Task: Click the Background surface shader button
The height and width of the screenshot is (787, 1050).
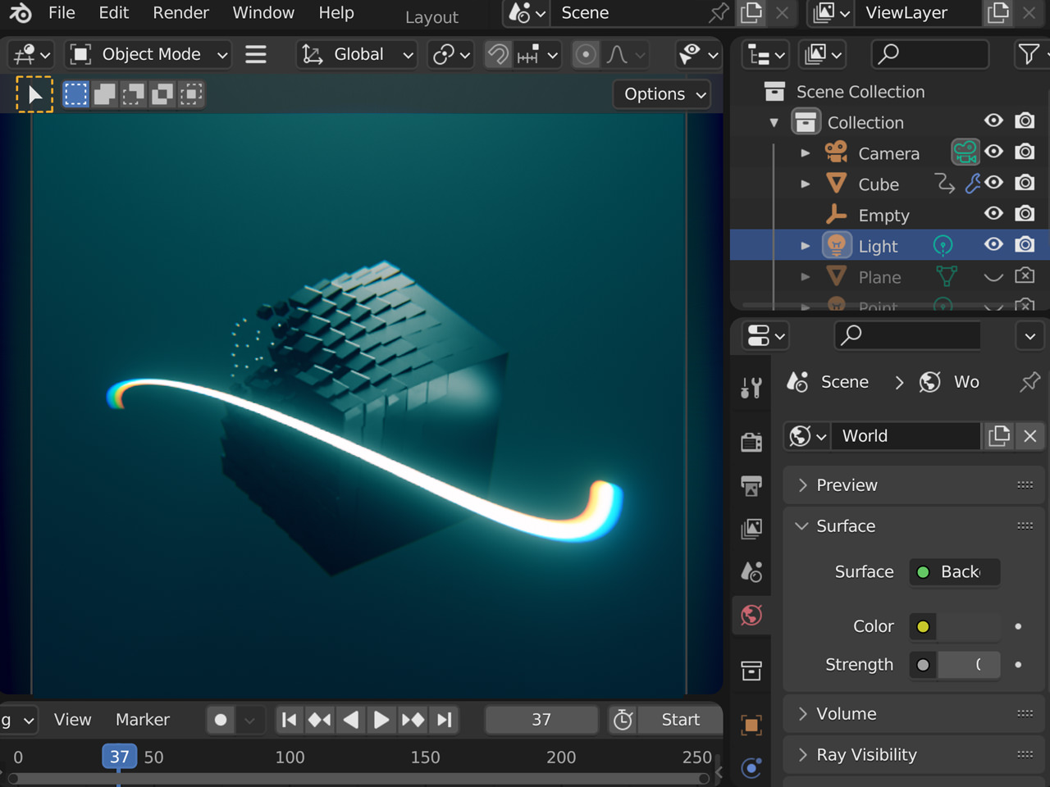Action: [x=954, y=572]
